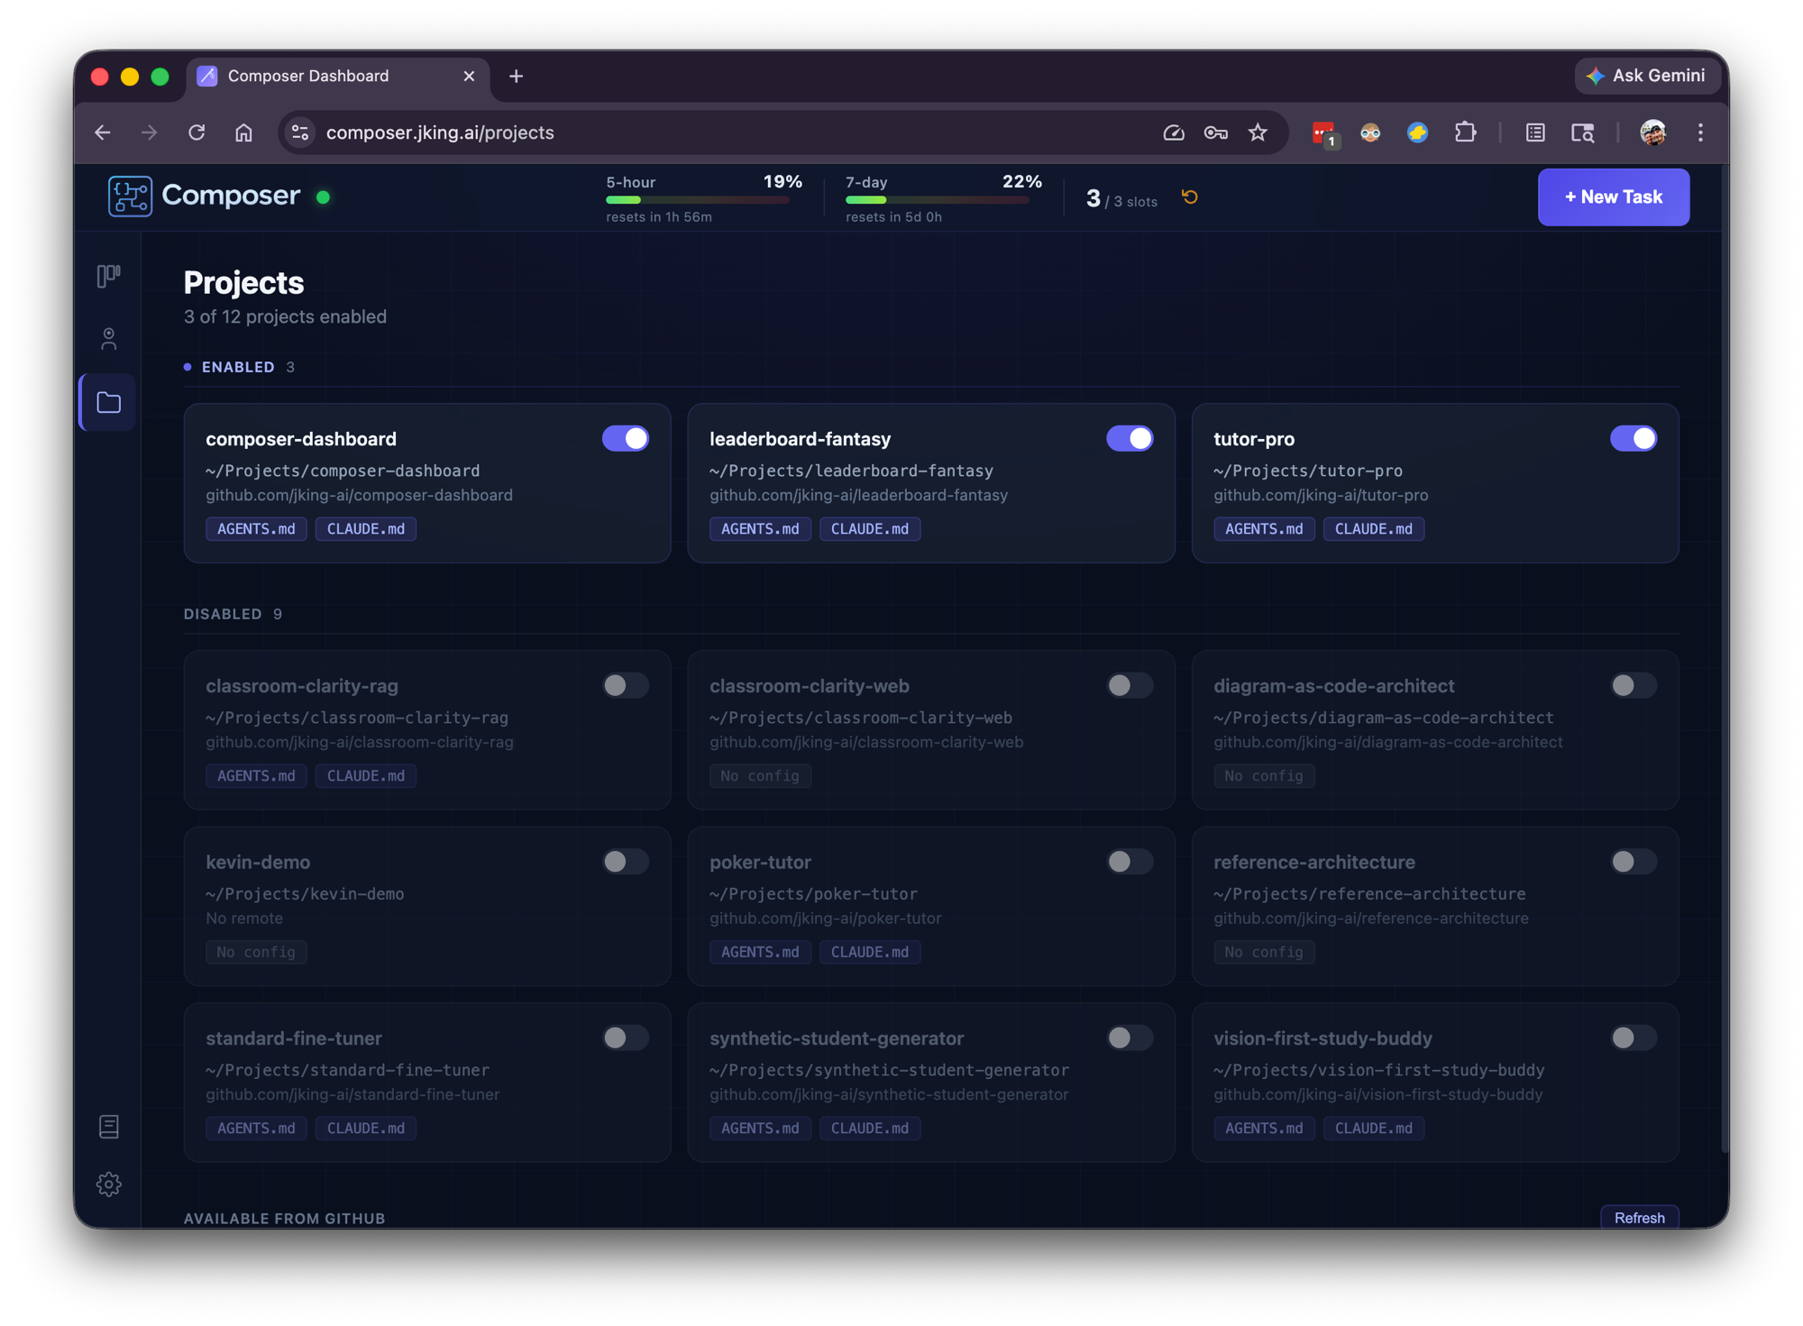This screenshot has height=1326, width=1803.
Task: Select the Projects folder icon in the sidebar
Action: [106, 402]
